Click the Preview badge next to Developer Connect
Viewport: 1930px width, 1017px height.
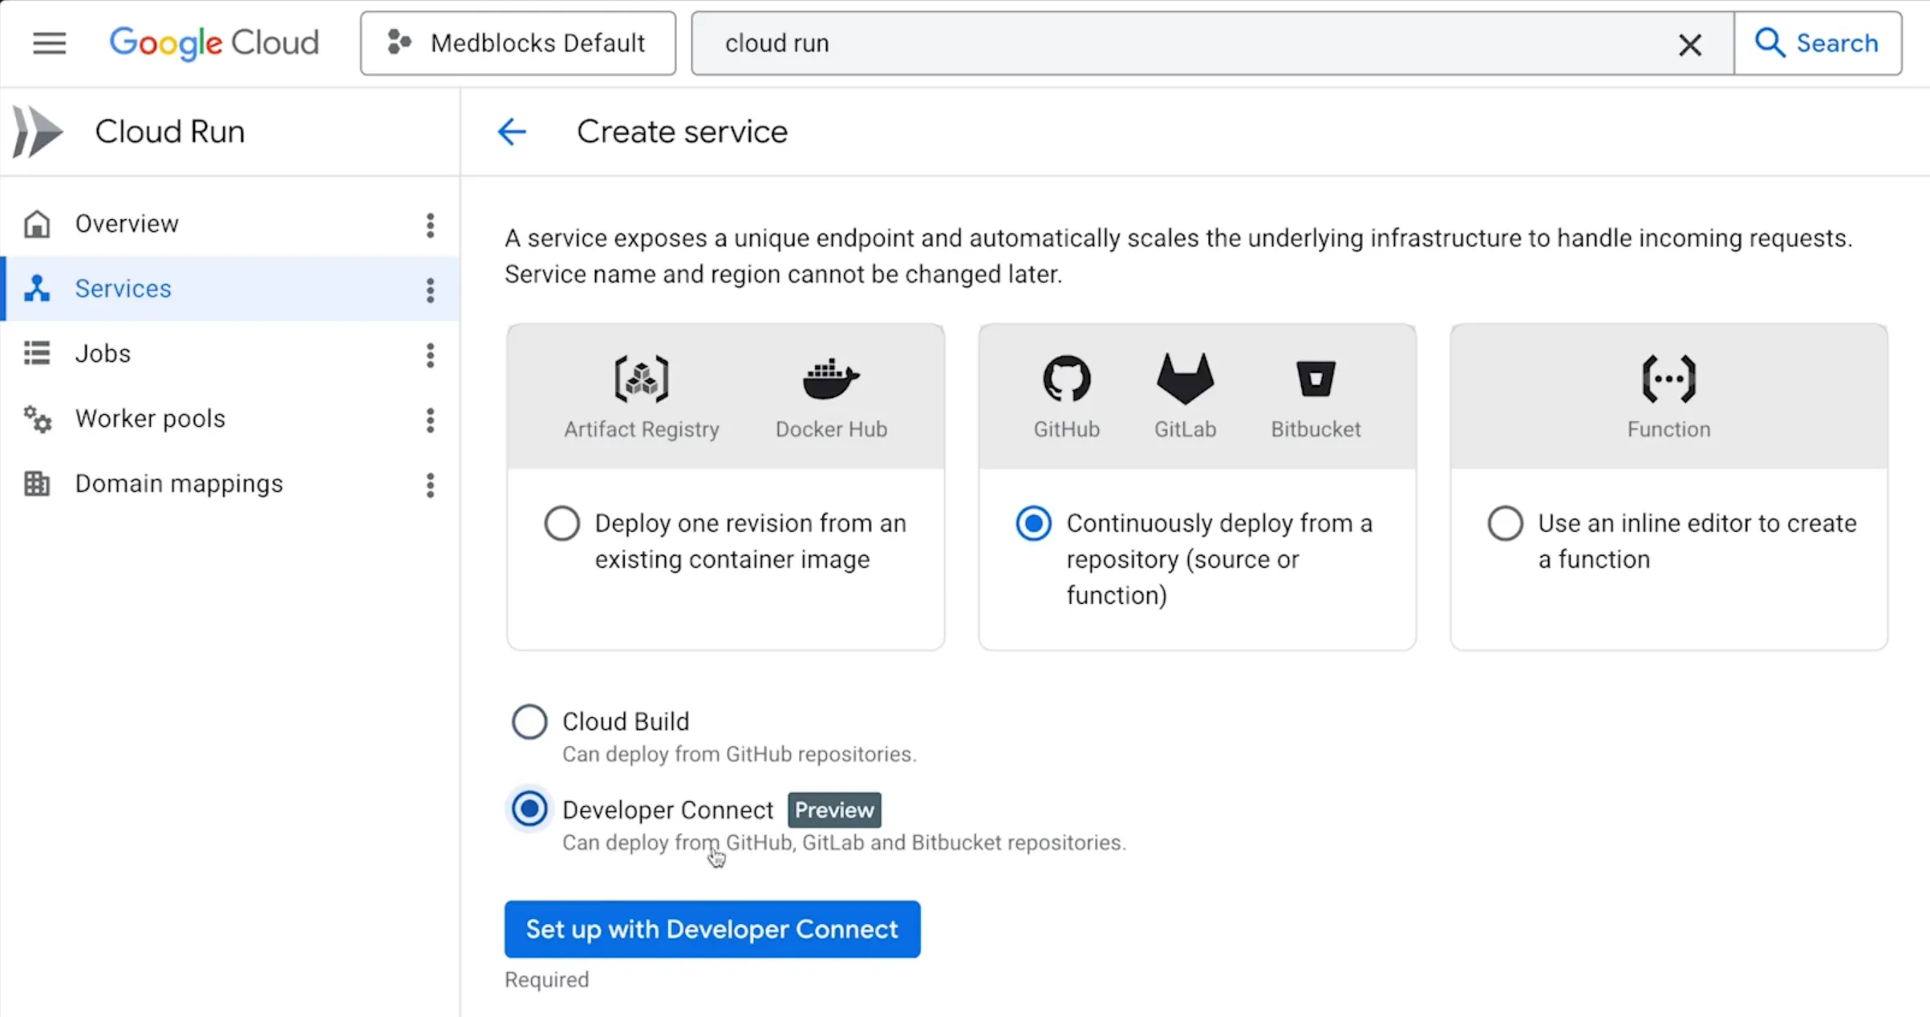point(834,810)
